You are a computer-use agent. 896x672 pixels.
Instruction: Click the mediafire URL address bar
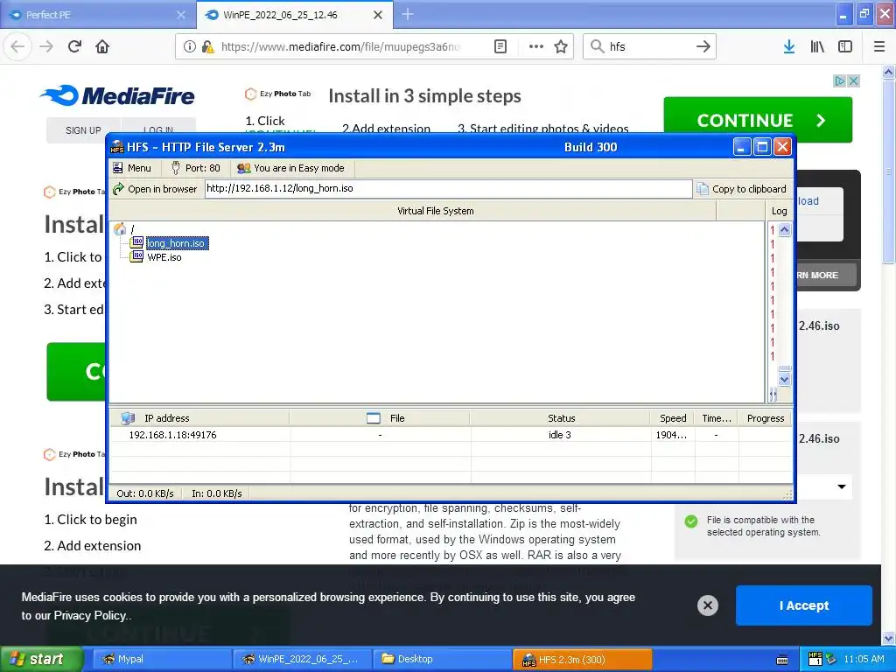[x=340, y=46]
